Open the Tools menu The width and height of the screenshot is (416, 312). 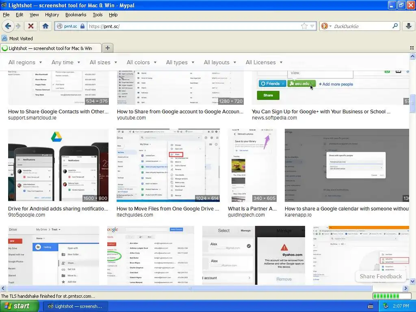tap(97, 15)
